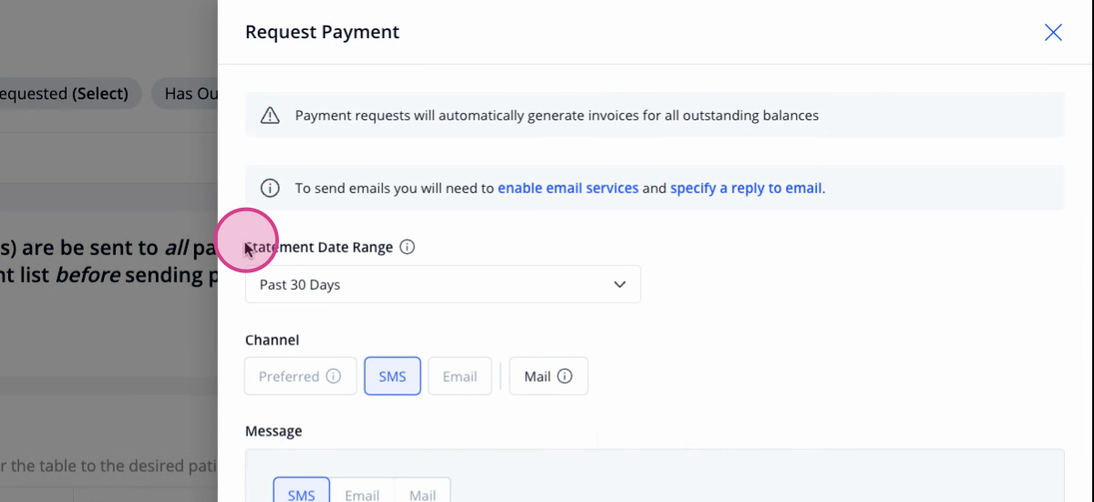Open the specify a reply to email link

pyautogui.click(x=746, y=189)
